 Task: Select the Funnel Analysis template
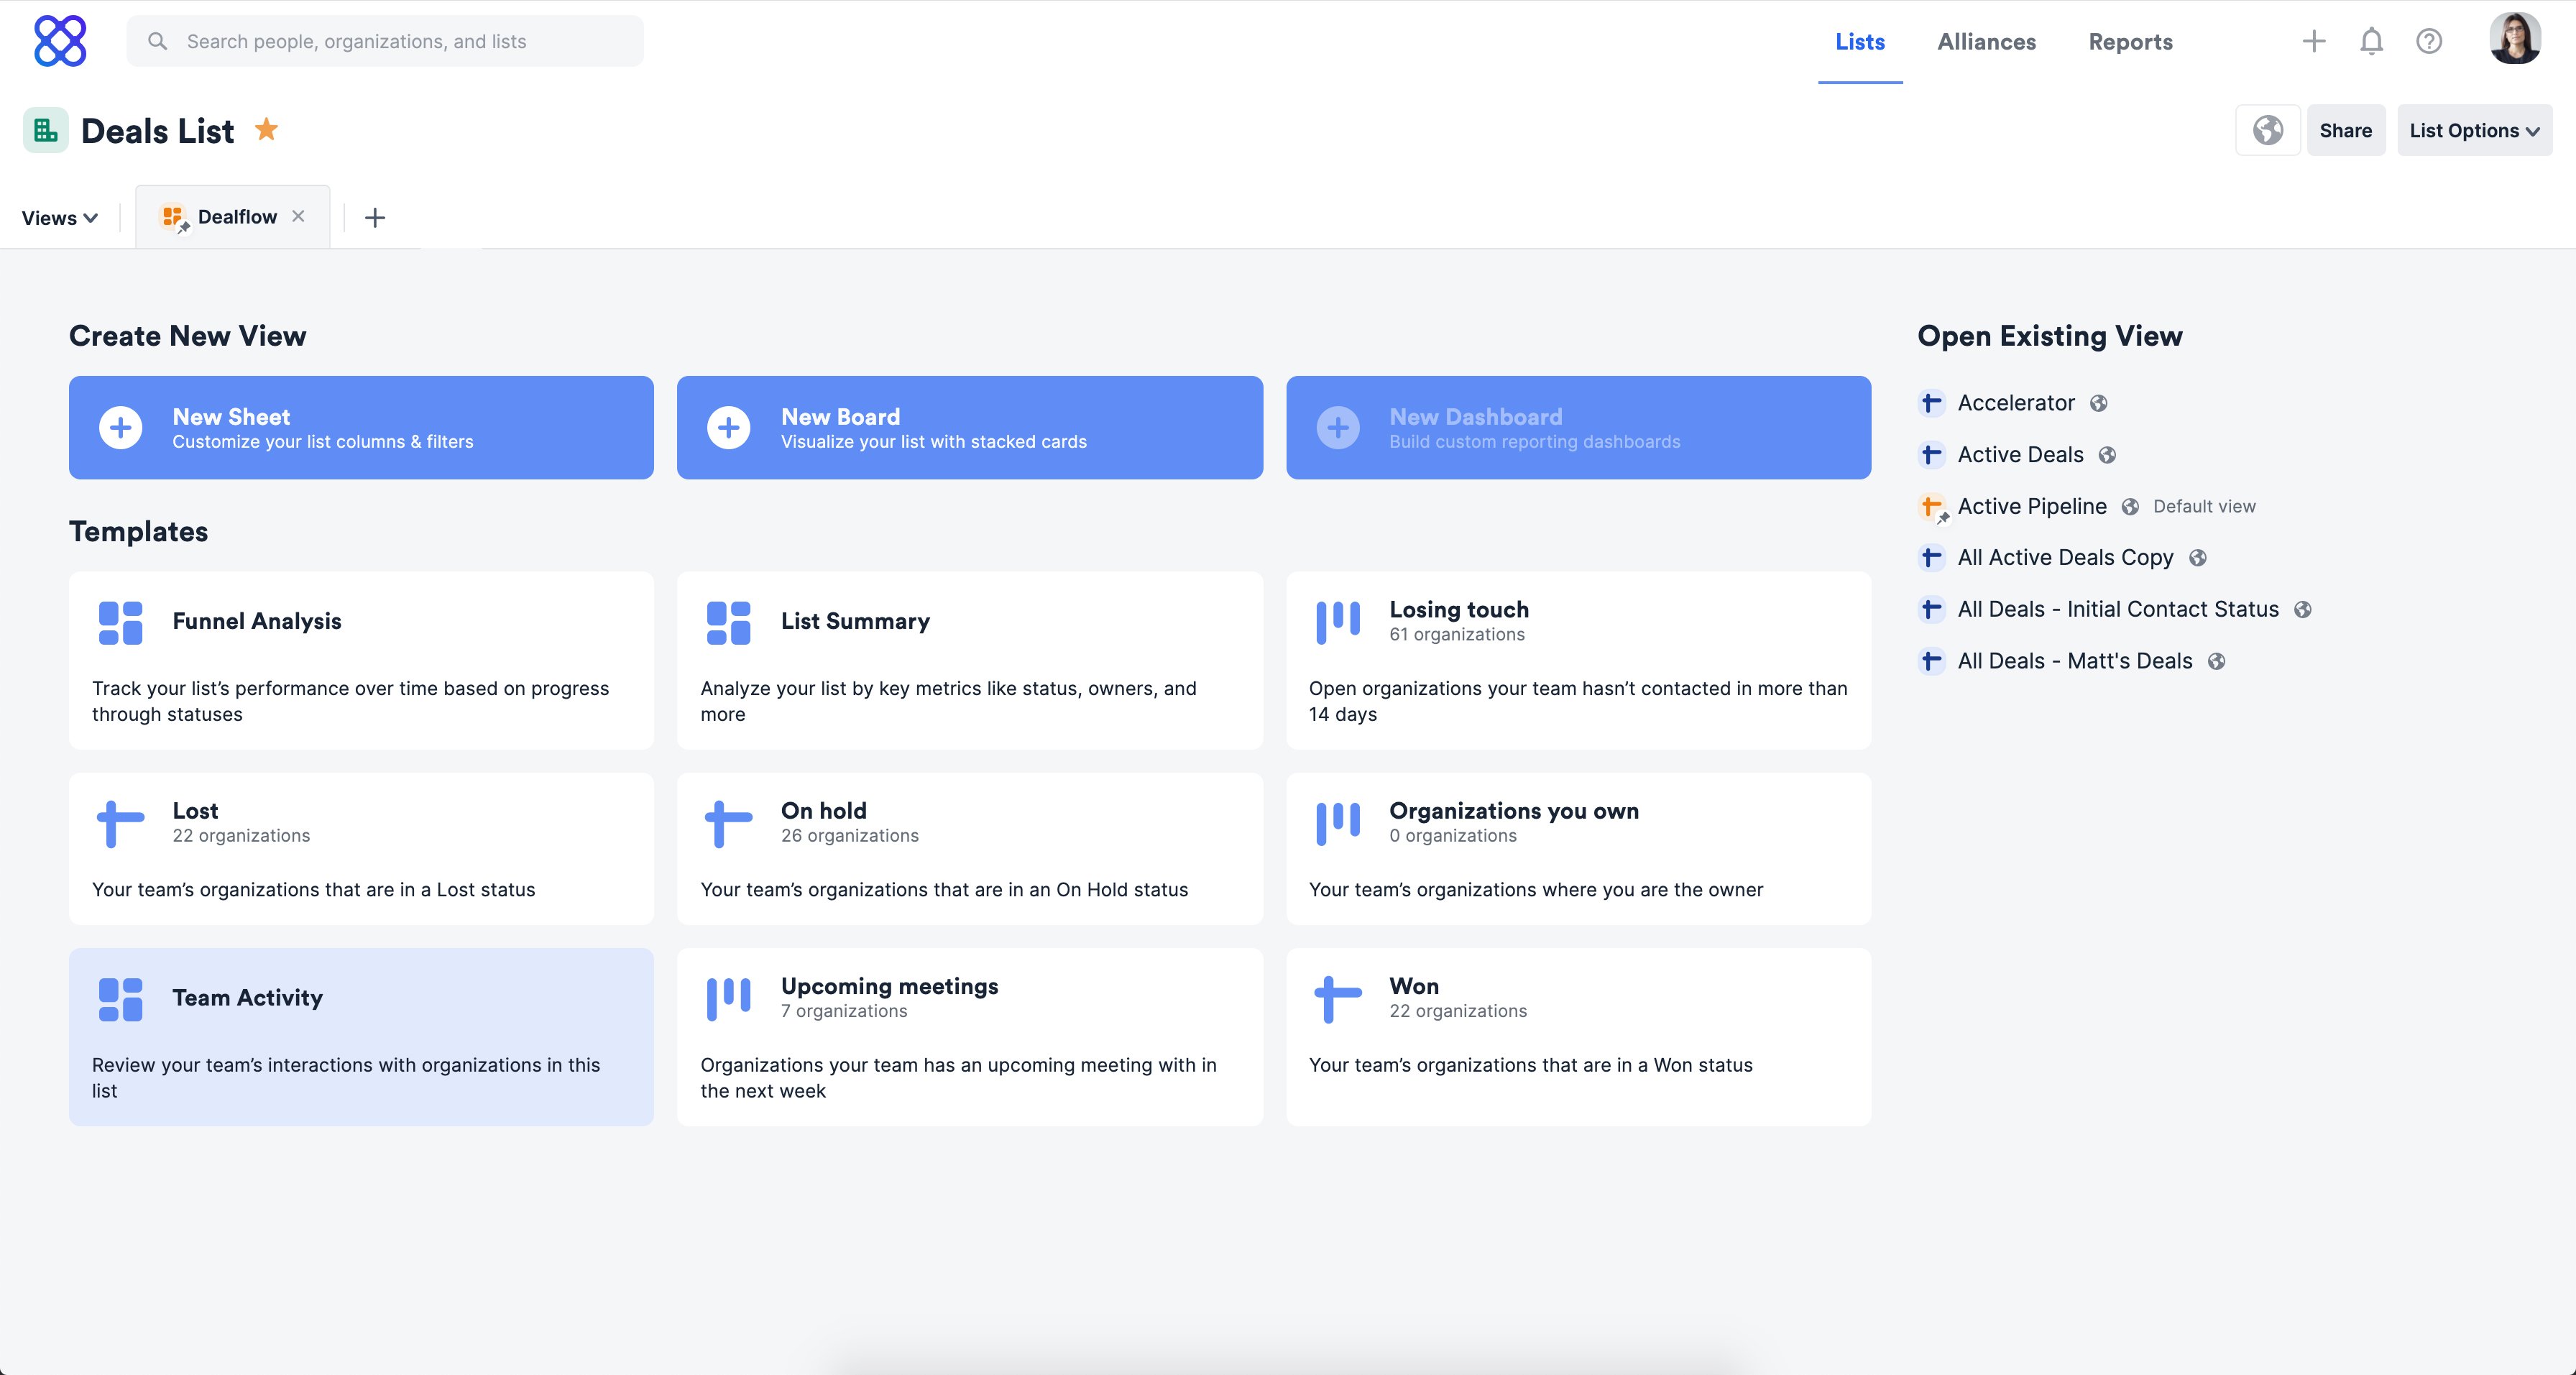pos(361,660)
